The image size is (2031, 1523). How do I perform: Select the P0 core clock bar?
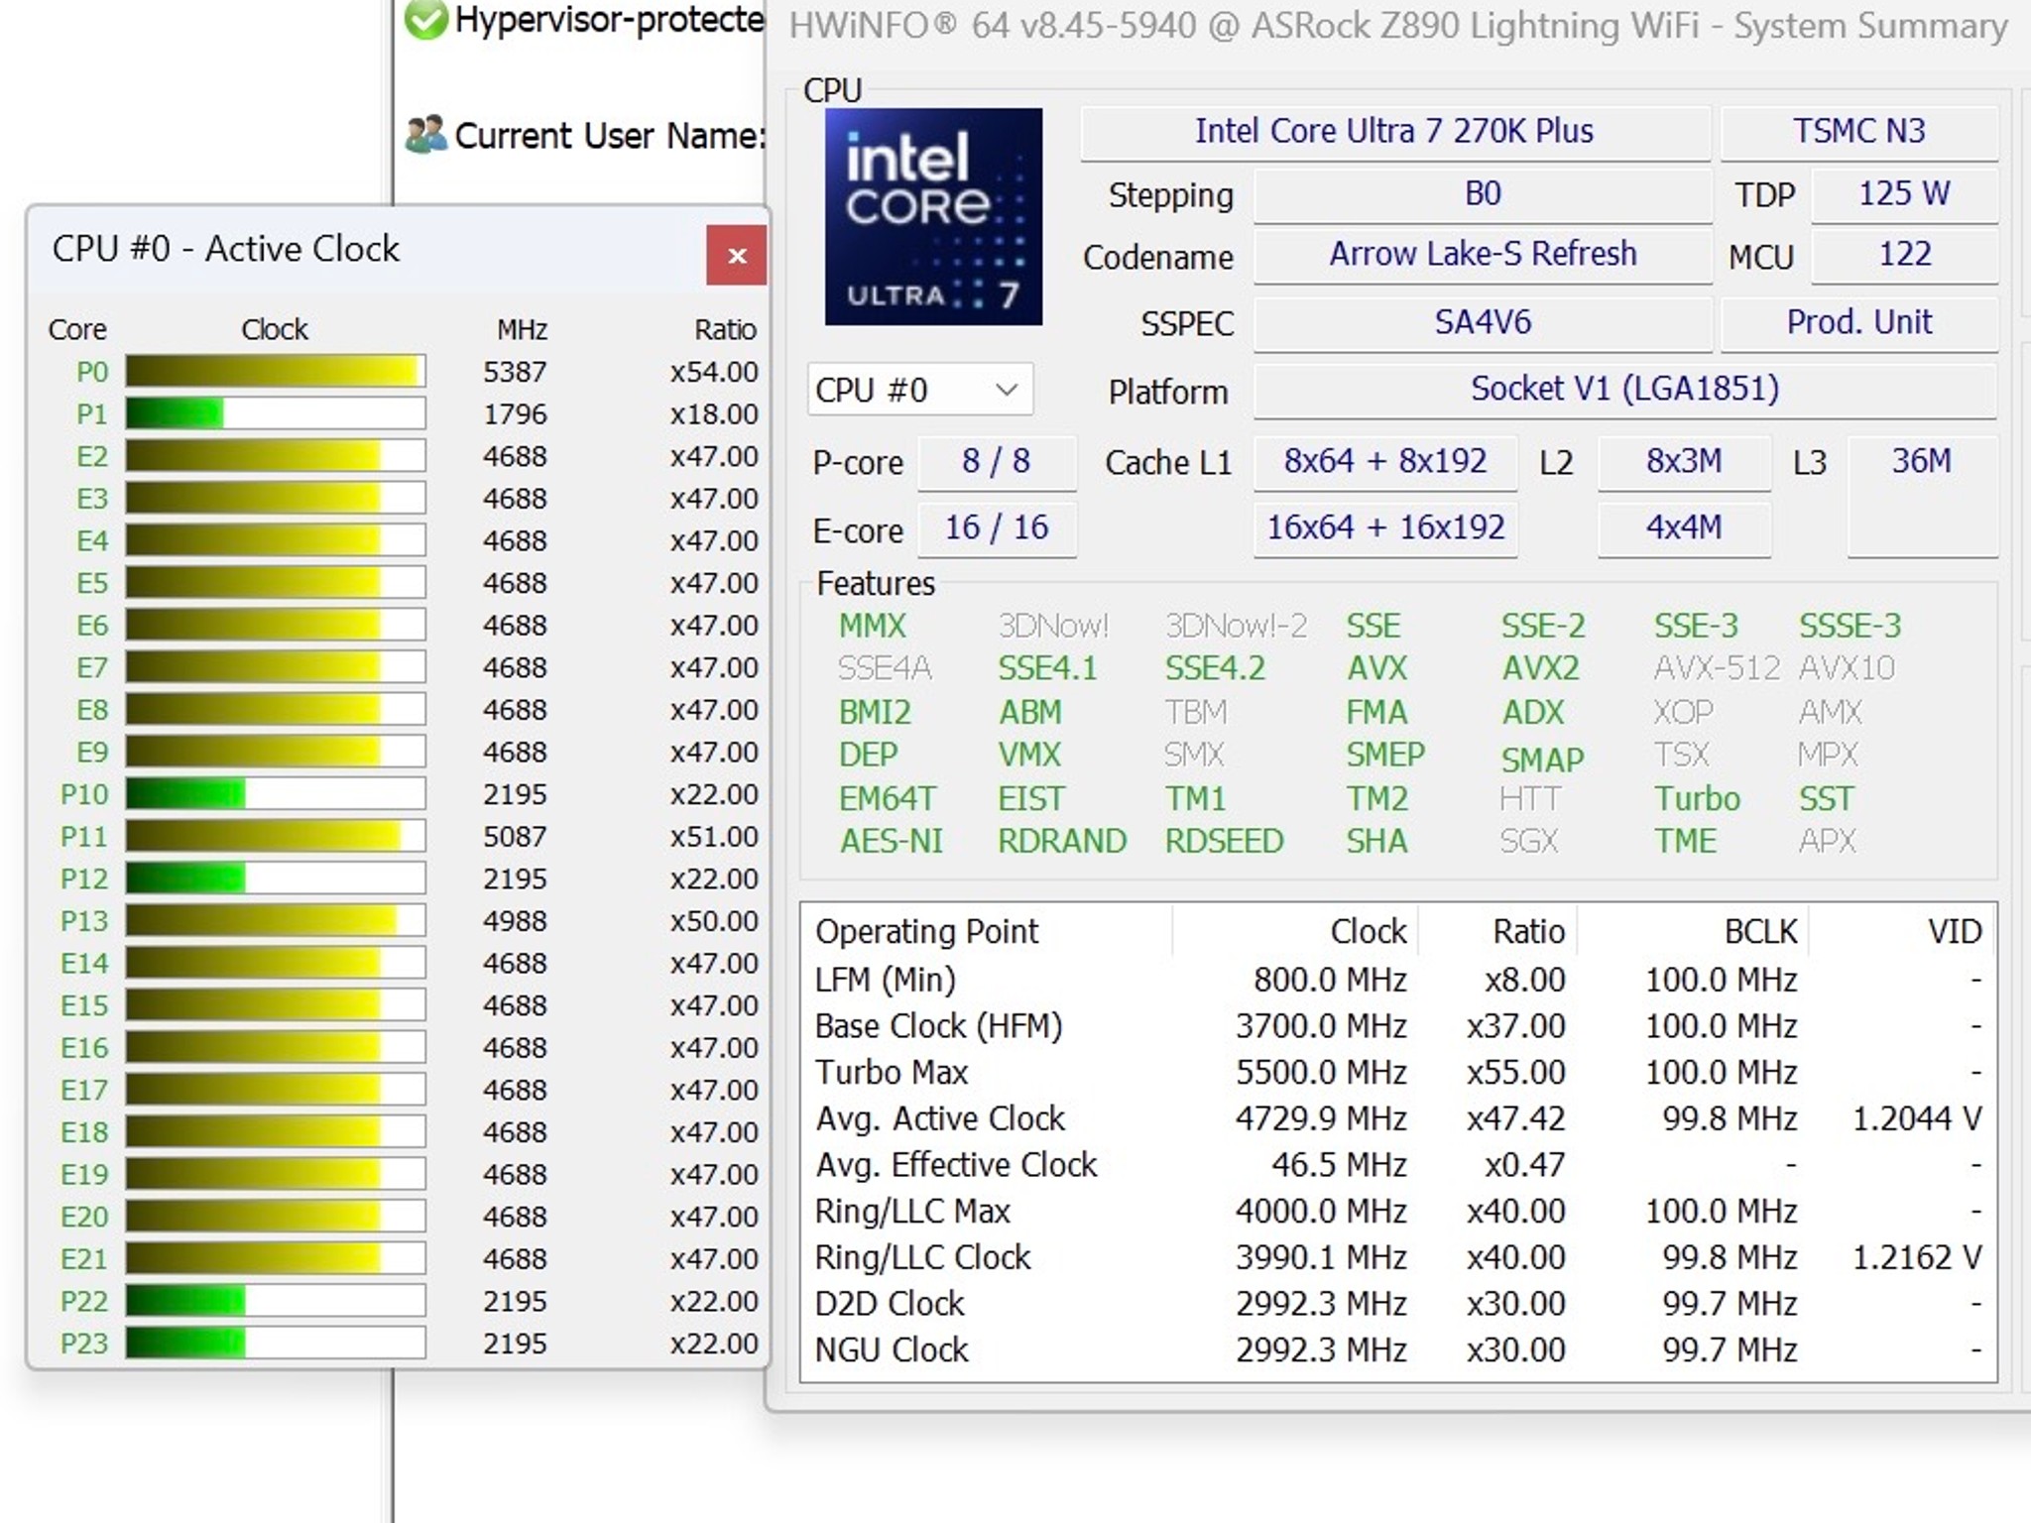[x=276, y=372]
